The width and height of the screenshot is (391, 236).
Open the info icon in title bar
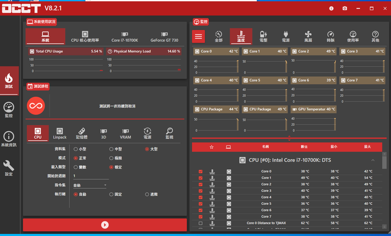(331, 9)
